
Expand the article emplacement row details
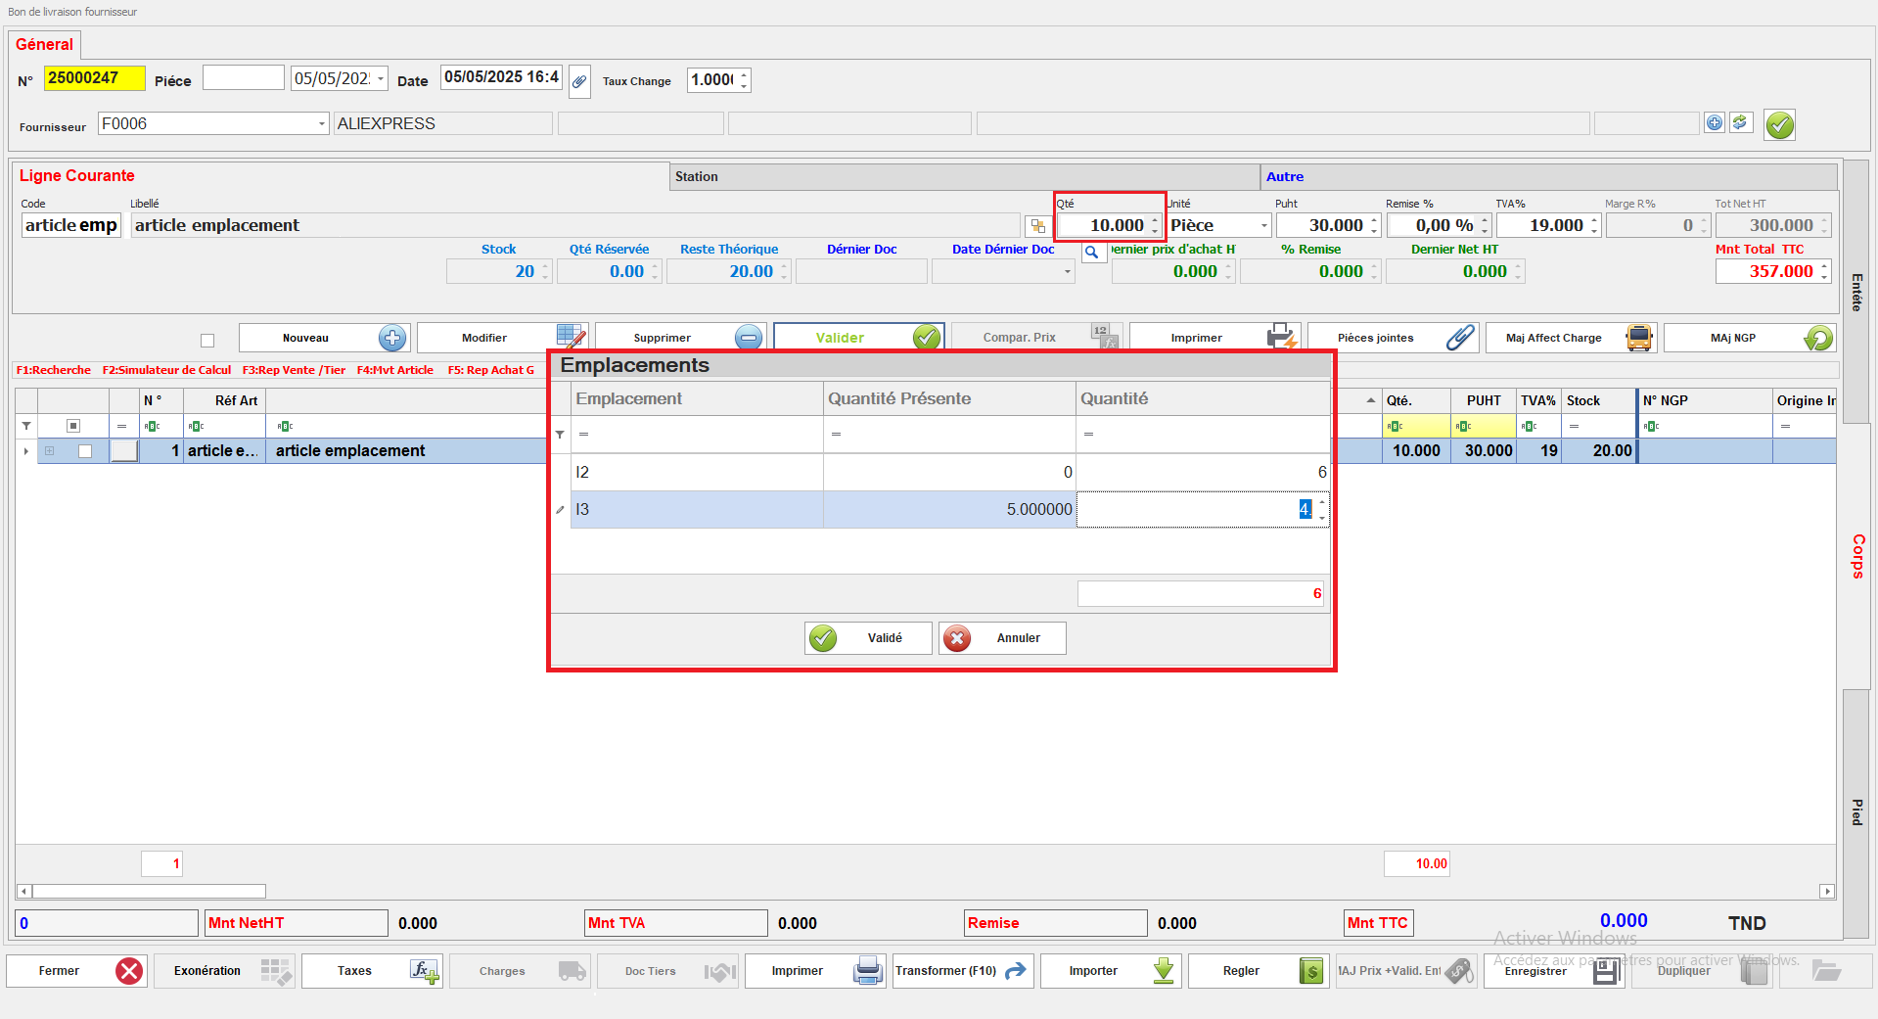49,451
